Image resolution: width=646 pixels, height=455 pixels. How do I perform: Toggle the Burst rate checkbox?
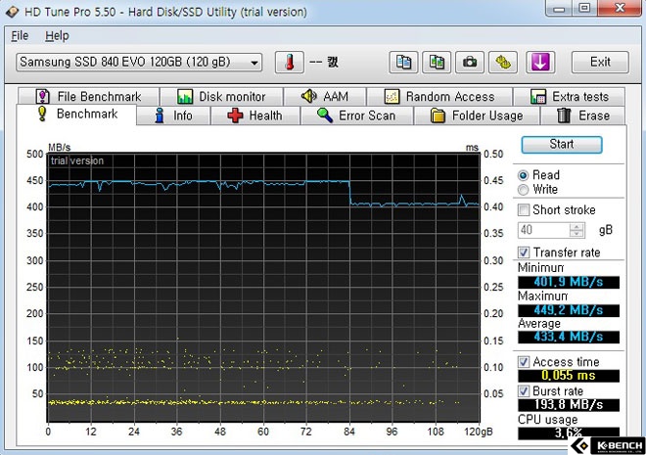coord(524,390)
